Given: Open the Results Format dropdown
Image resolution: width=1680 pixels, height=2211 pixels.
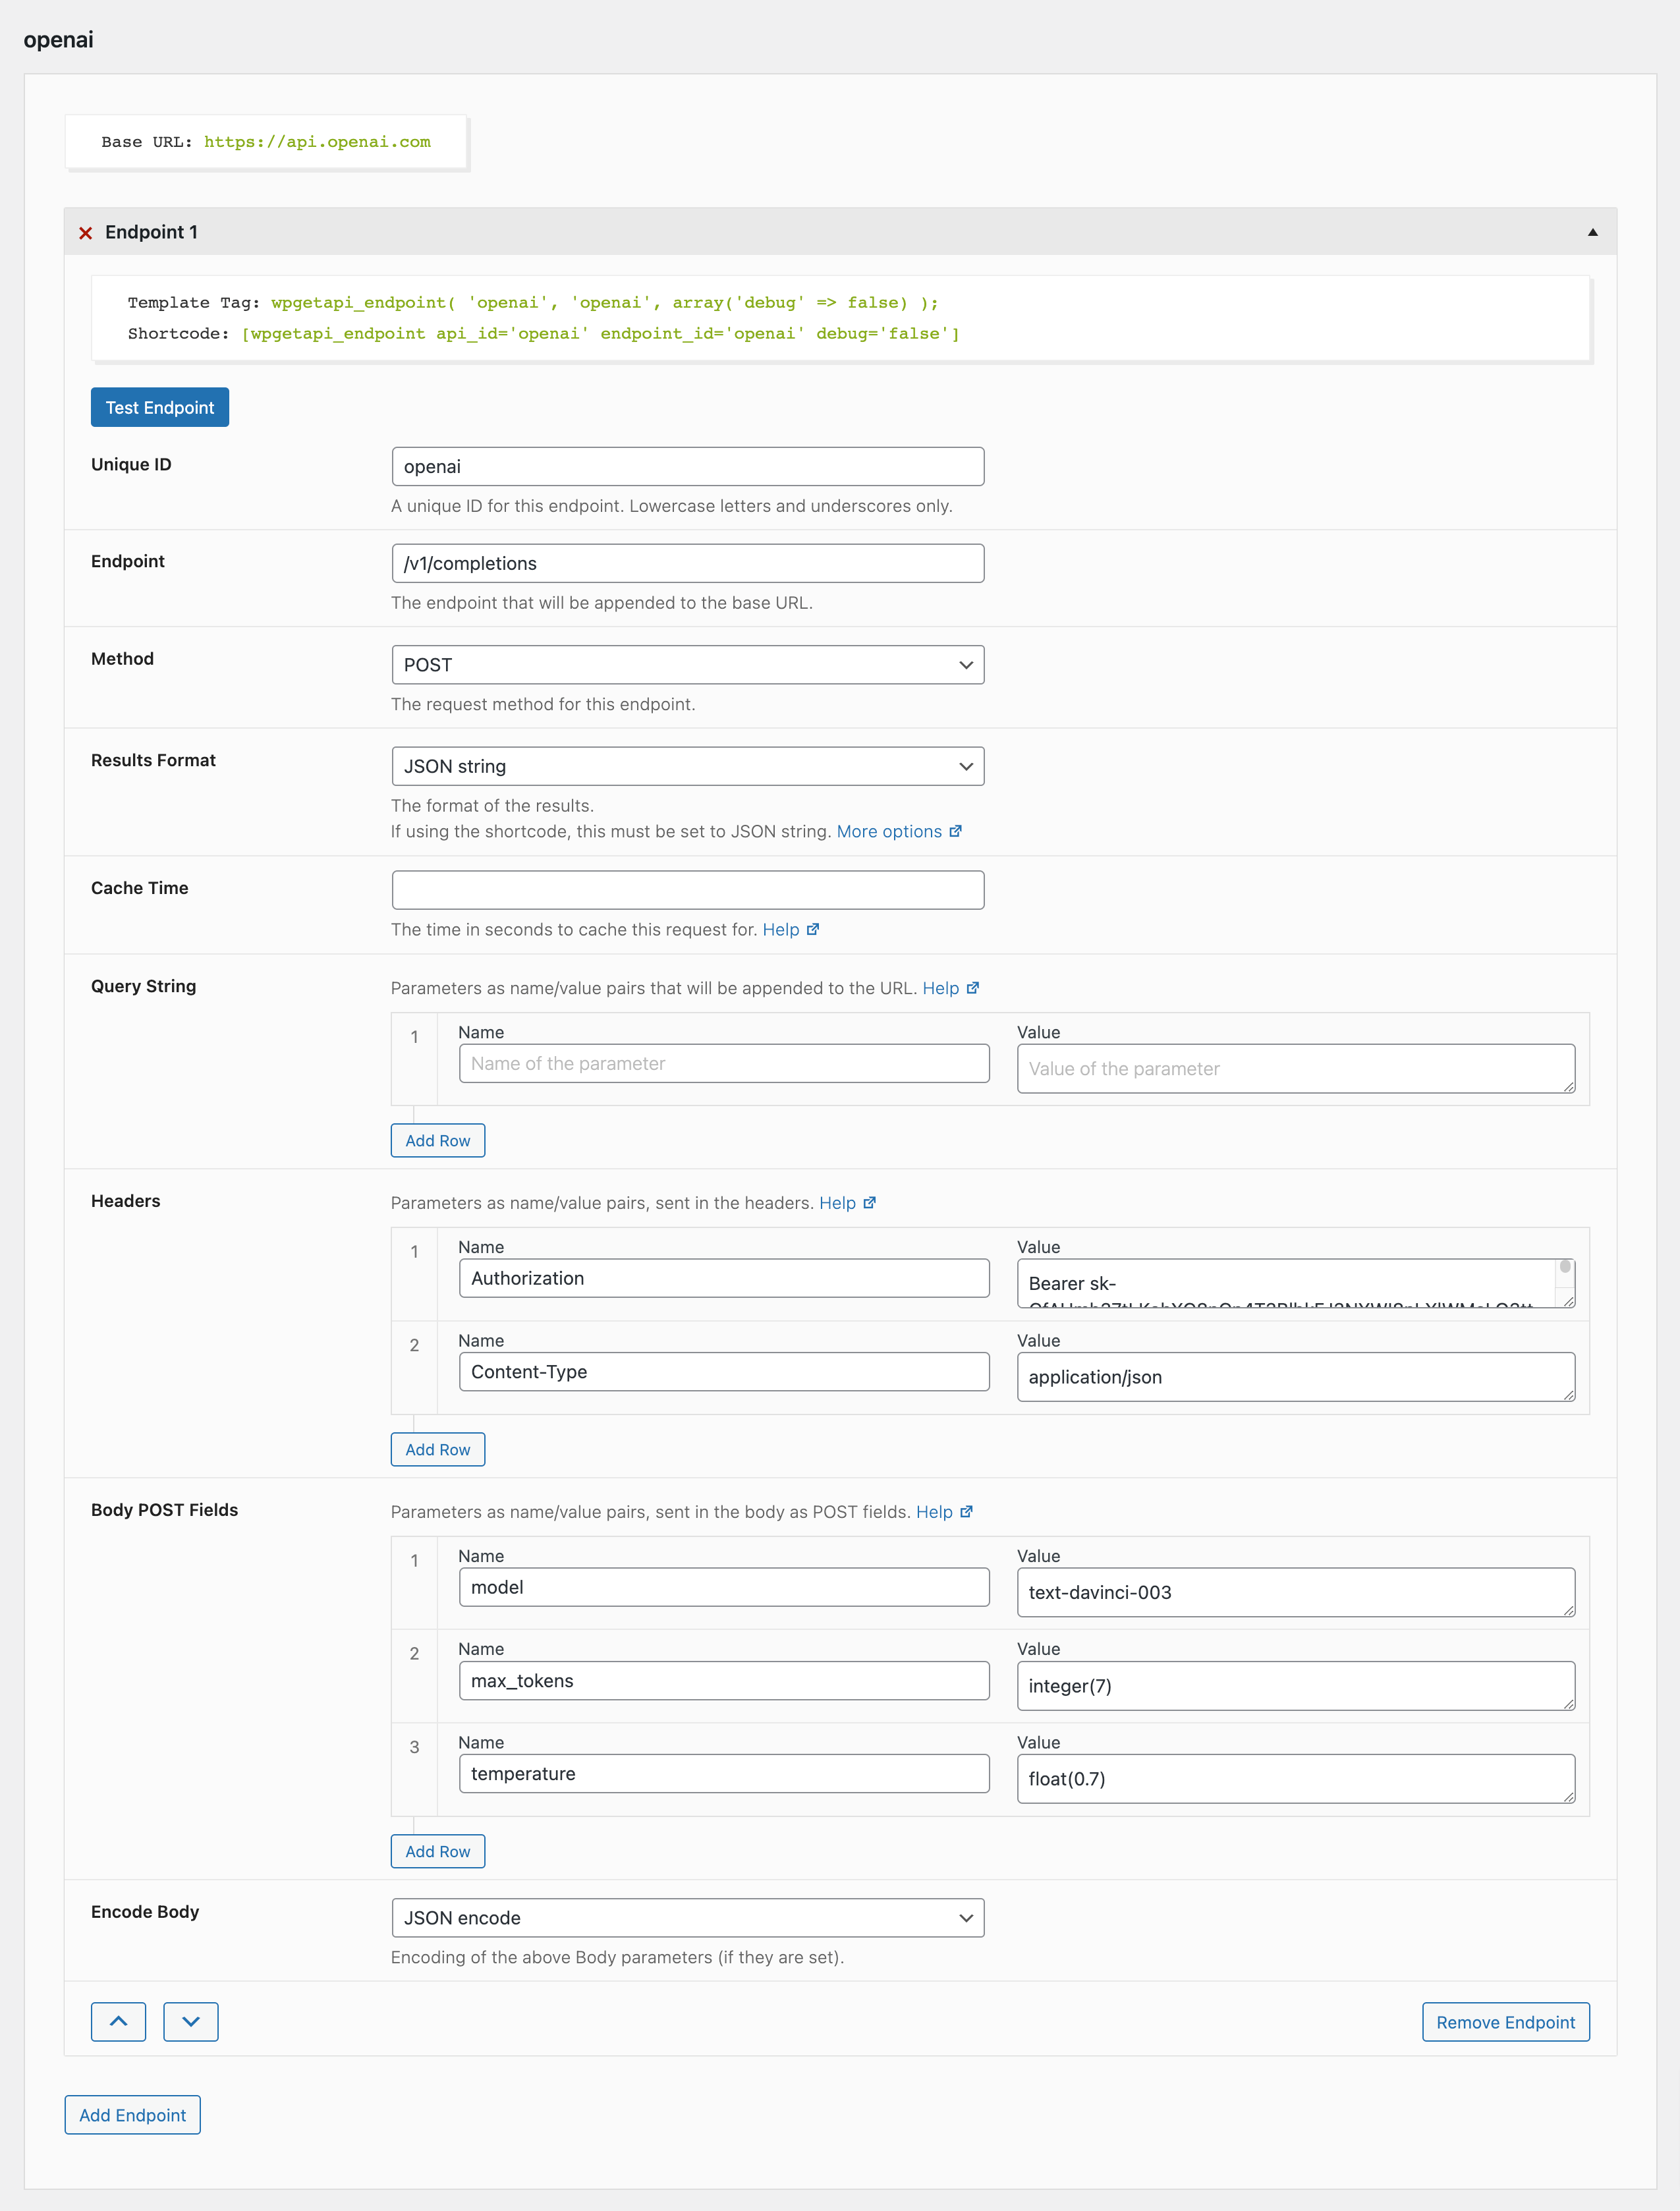Looking at the screenshot, I should (x=688, y=766).
